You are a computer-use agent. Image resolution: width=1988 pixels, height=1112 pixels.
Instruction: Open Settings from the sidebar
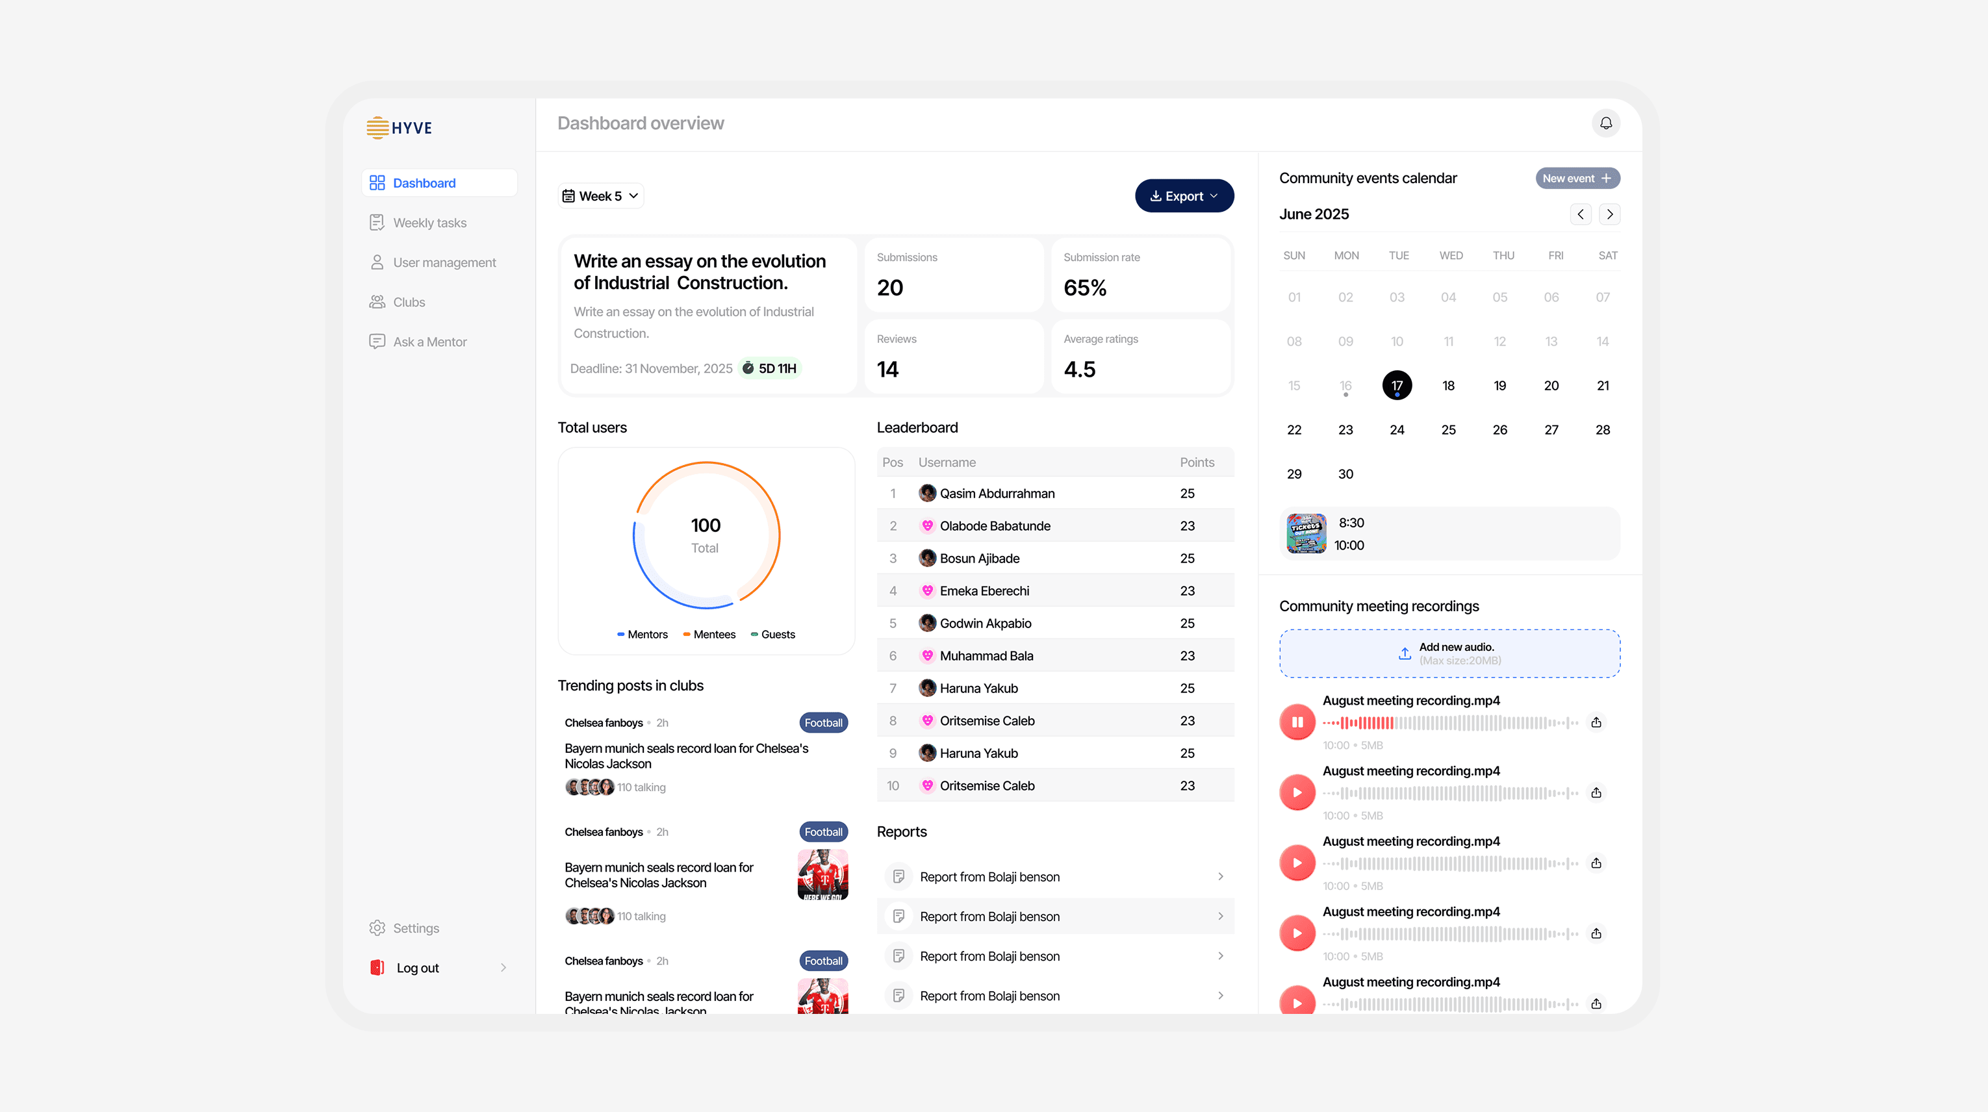tap(416, 928)
